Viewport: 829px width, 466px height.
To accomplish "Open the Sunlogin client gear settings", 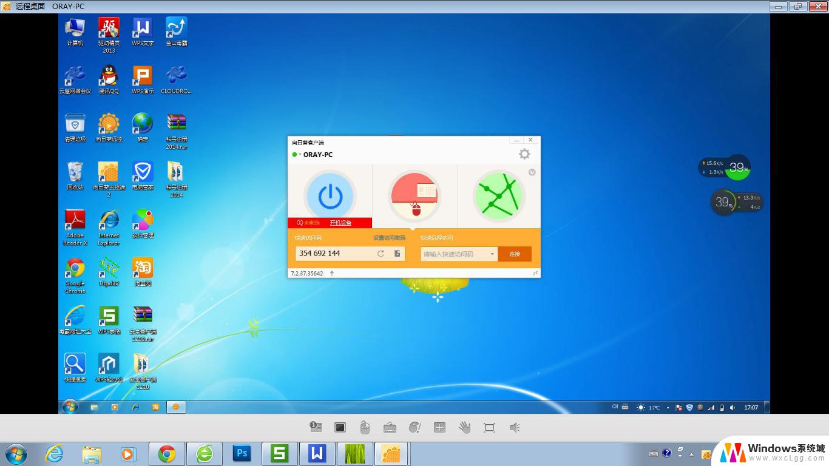I will [x=524, y=154].
